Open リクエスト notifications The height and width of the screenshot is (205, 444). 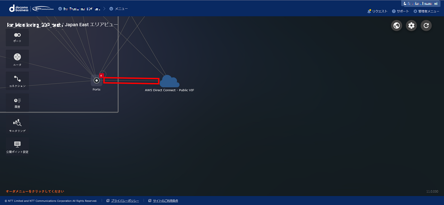[x=377, y=11]
